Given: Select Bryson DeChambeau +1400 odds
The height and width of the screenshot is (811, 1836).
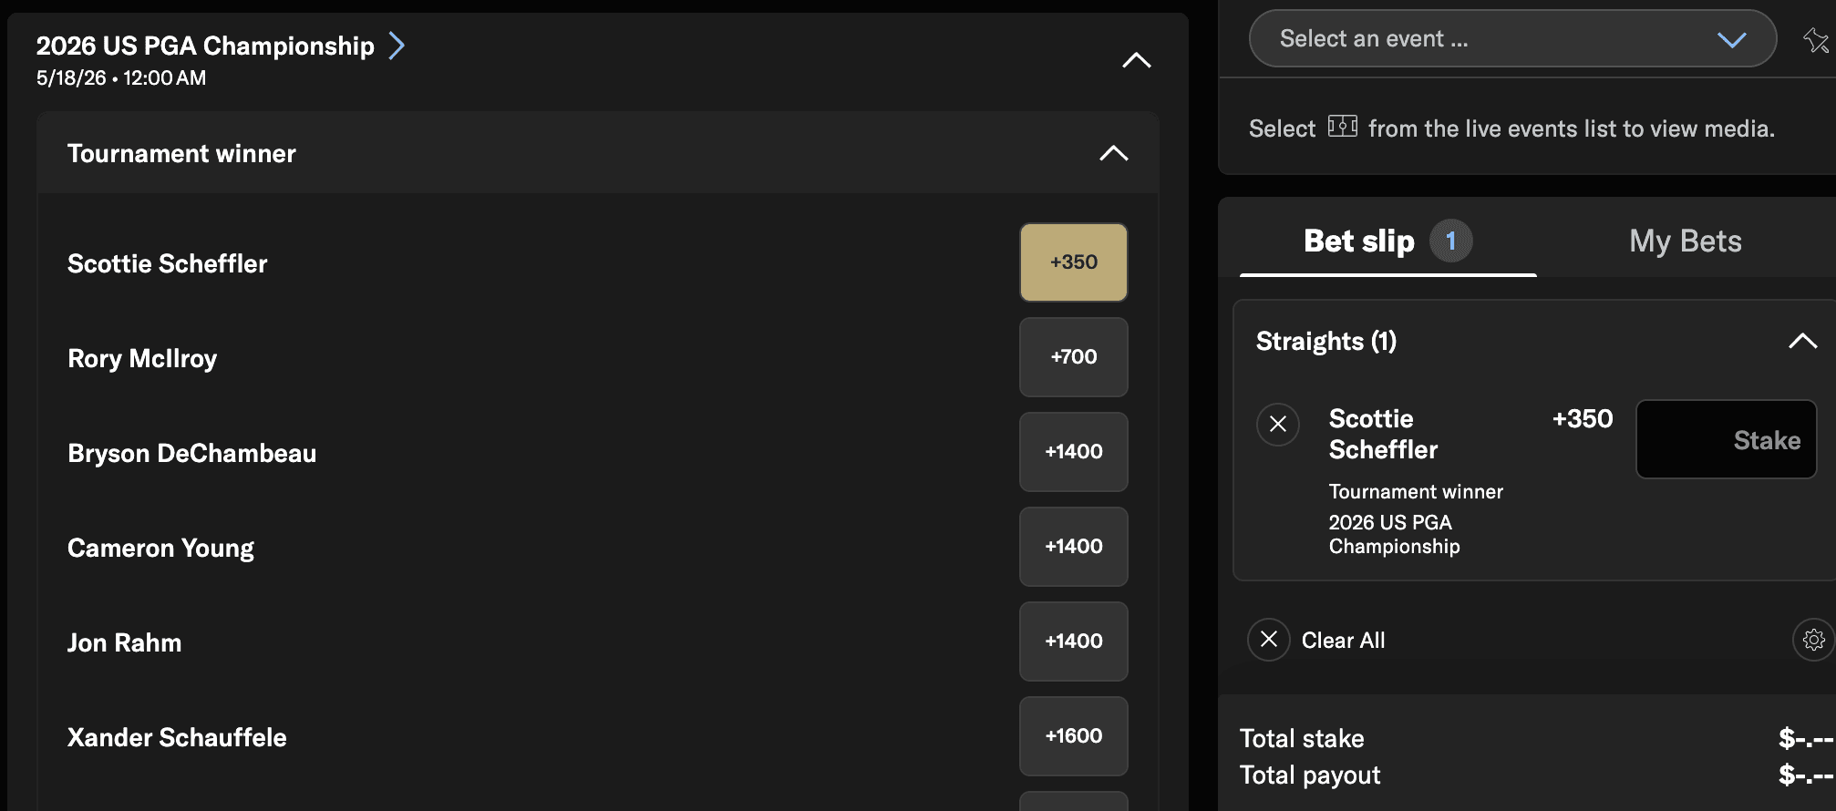Looking at the screenshot, I should (x=1074, y=452).
